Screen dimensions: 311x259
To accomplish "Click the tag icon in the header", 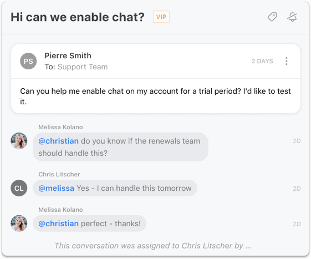I will coord(272,17).
